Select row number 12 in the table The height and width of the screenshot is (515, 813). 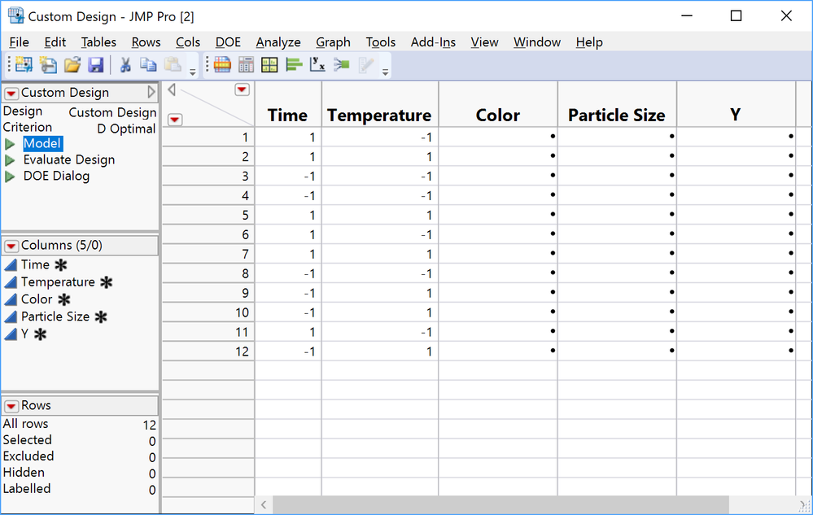tap(208, 351)
